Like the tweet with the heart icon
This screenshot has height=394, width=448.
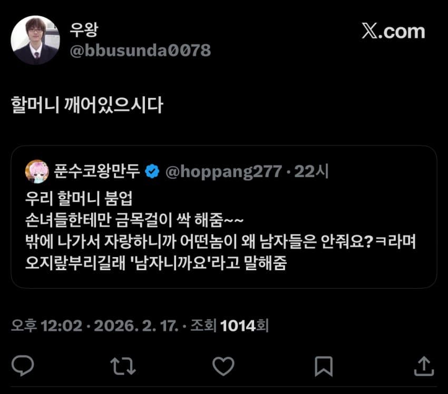[223, 366]
